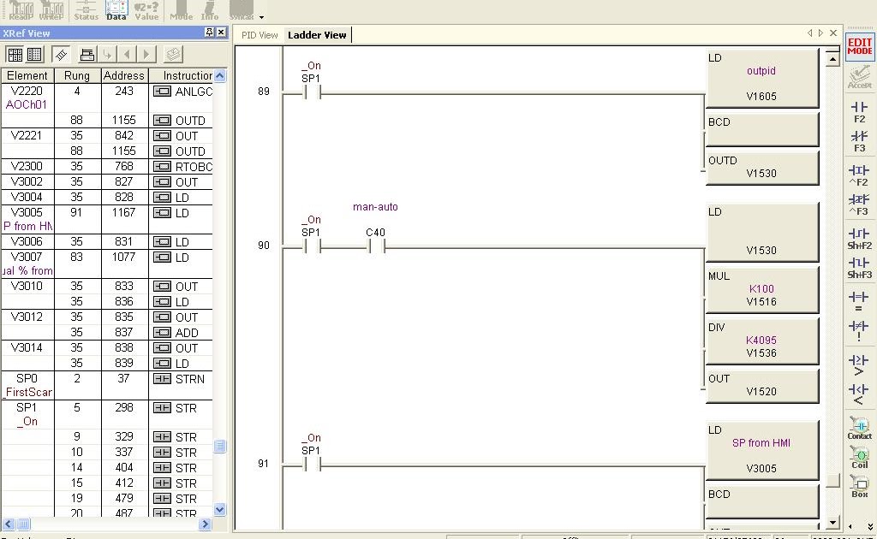Insert equal comparison contact

(x=859, y=301)
